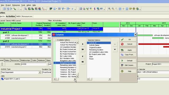Click the yellow Hint Help speech-bubble icon

click(130, 9)
